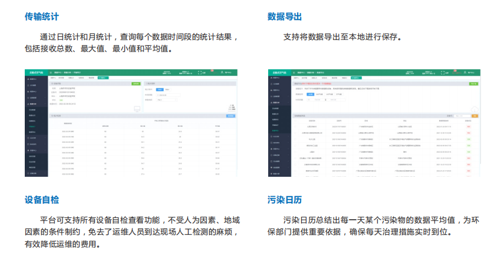Check the first row checkbox in the right device table
This screenshot has width=501, height=259.
[x=295, y=126]
